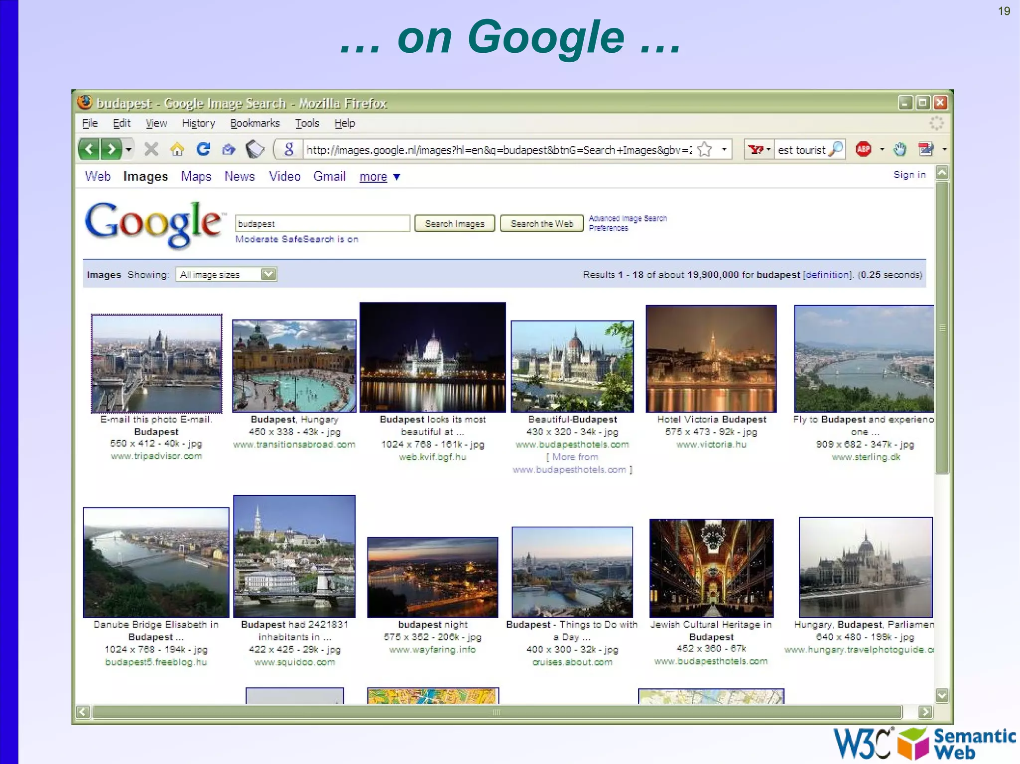
Task: Open the Preferences link
Action: click(608, 228)
